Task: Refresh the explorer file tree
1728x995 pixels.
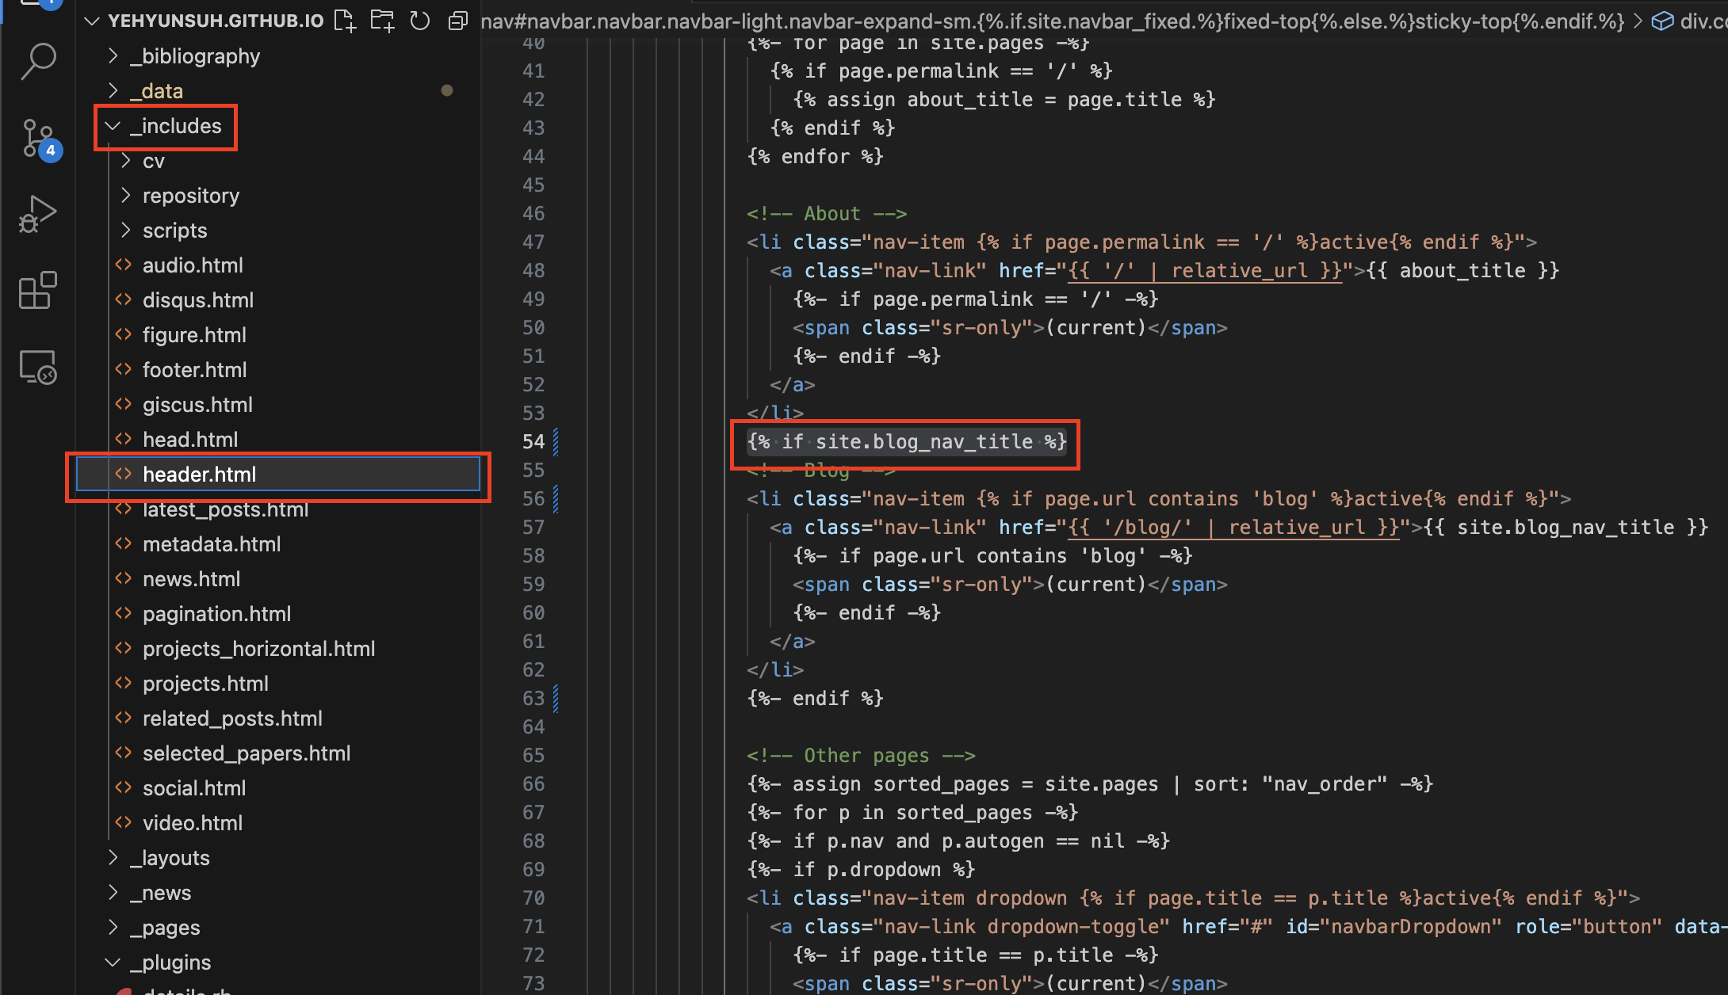Action: pyautogui.click(x=420, y=21)
